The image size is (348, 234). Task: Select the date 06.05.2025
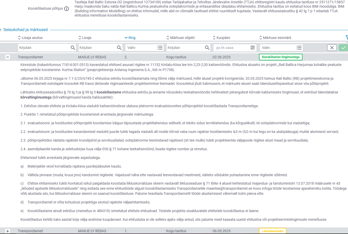click(x=222, y=231)
